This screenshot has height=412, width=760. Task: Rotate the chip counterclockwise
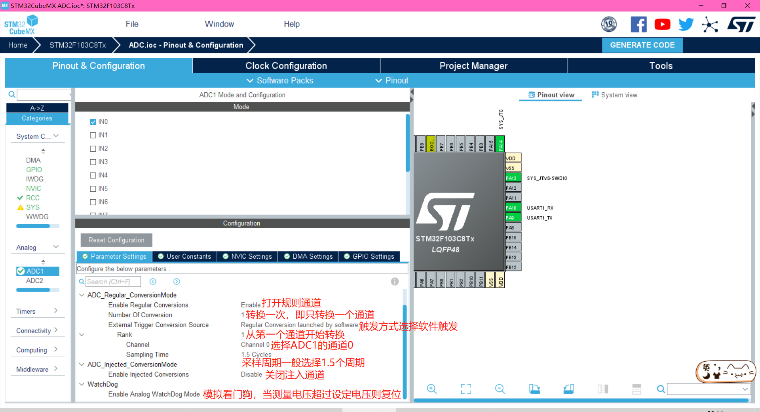click(568, 389)
